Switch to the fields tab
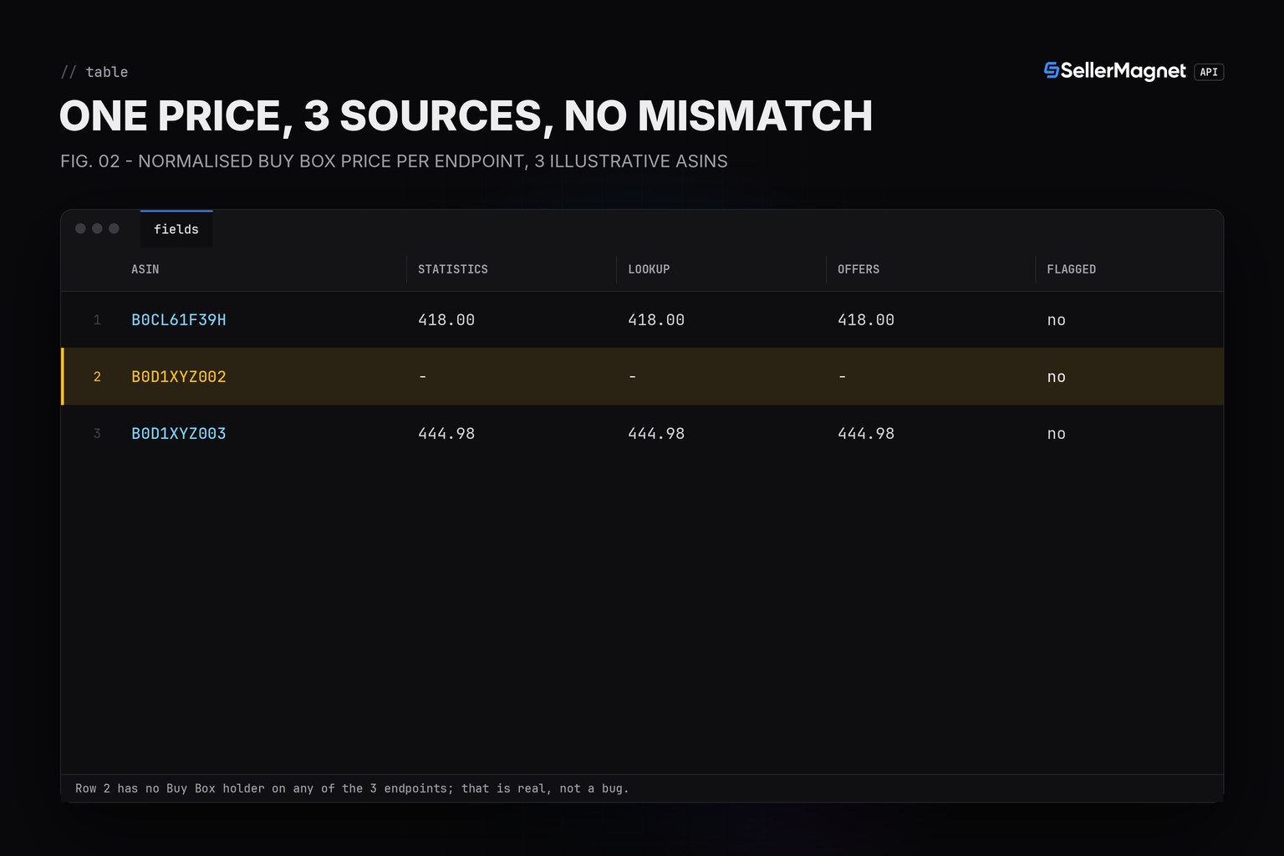Screen dimensions: 1284x856 tap(176, 229)
